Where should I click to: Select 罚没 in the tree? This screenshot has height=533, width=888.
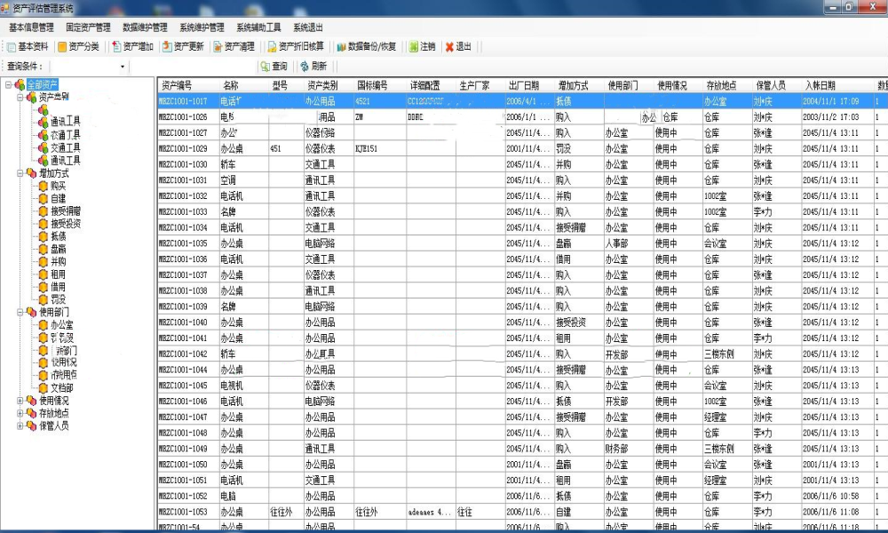tap(58, 299)
